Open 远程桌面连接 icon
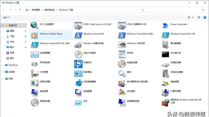Image resolution: width=209 pixels, height=117 pixels. pos(122,102)
